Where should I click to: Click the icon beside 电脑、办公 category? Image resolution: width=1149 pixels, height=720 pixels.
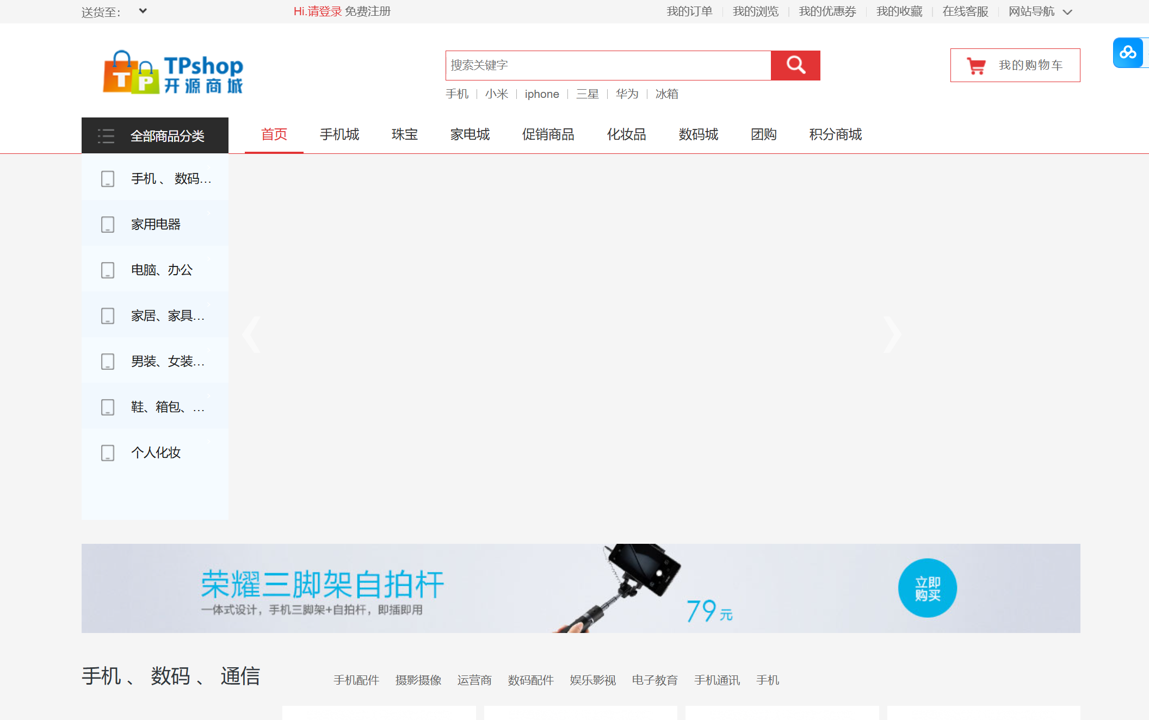108,270
